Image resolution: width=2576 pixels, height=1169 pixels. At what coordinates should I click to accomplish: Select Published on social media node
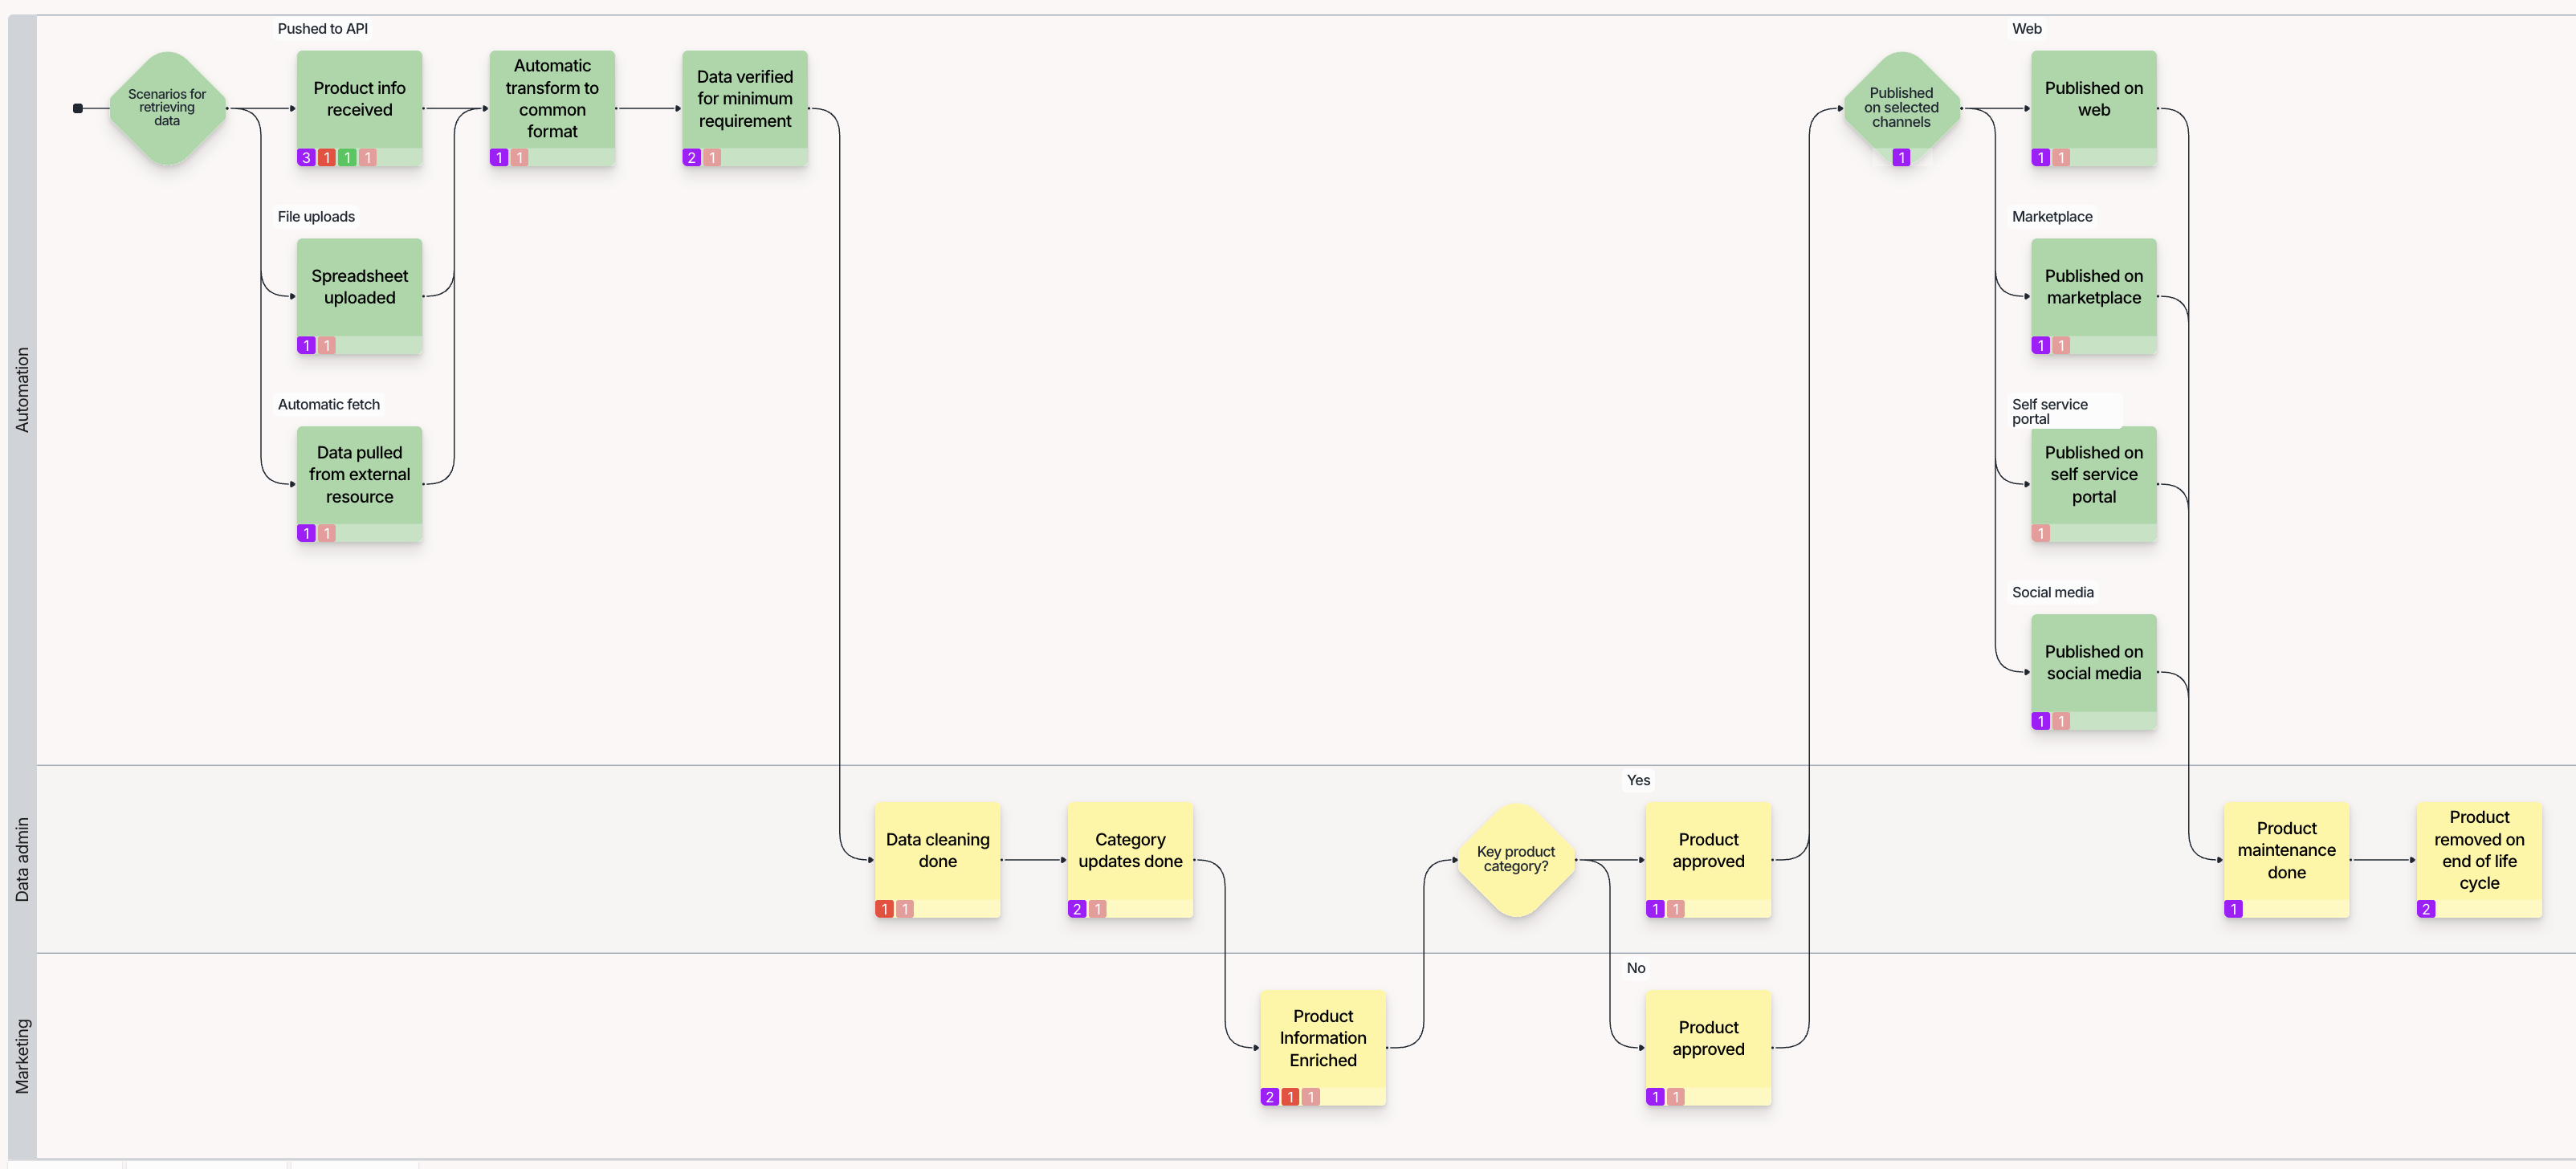(2094, 672)
